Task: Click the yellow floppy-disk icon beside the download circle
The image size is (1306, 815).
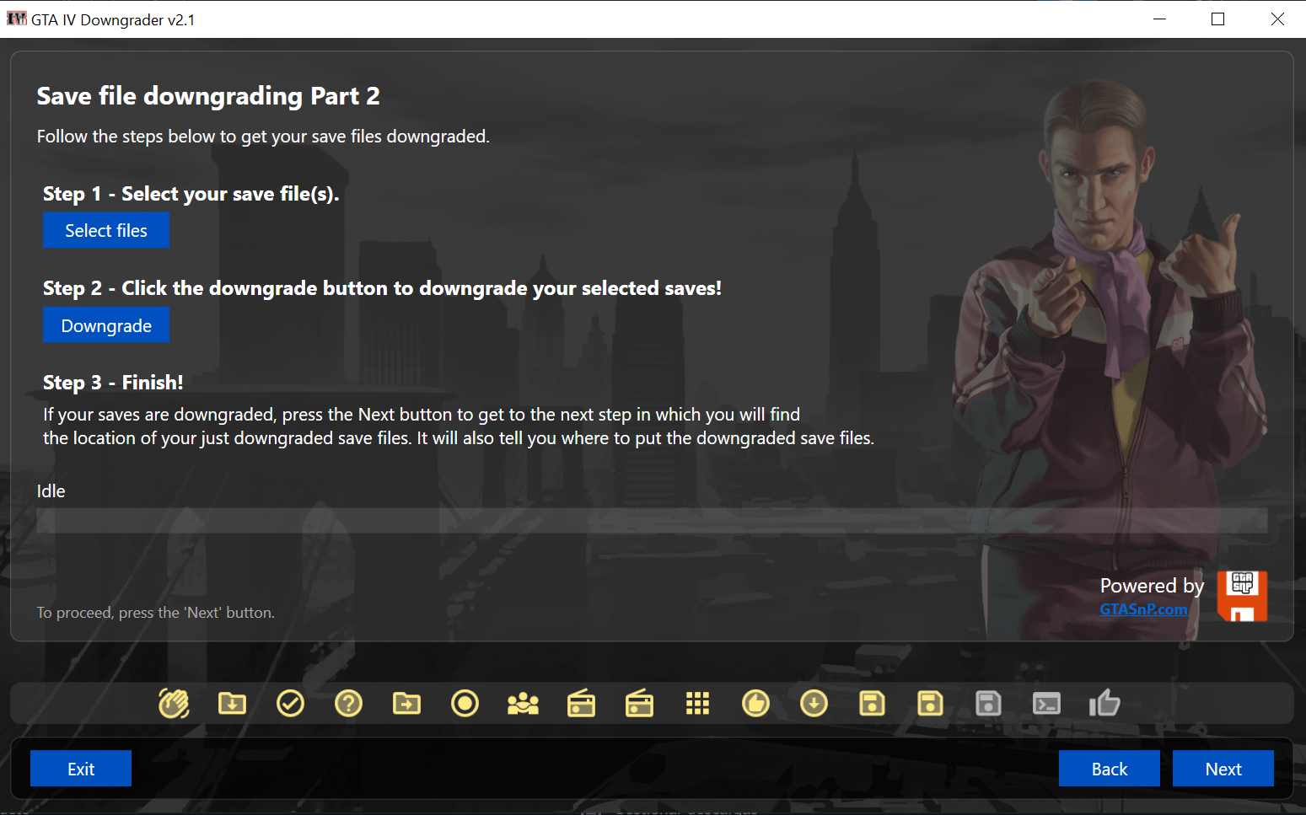Action: 872,703
